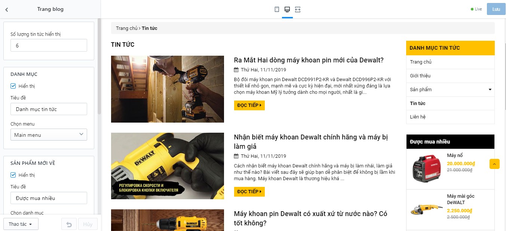Screen dimensions: 506x231
Task: Open the Thao tác dropdown
Action: point(21,224)
